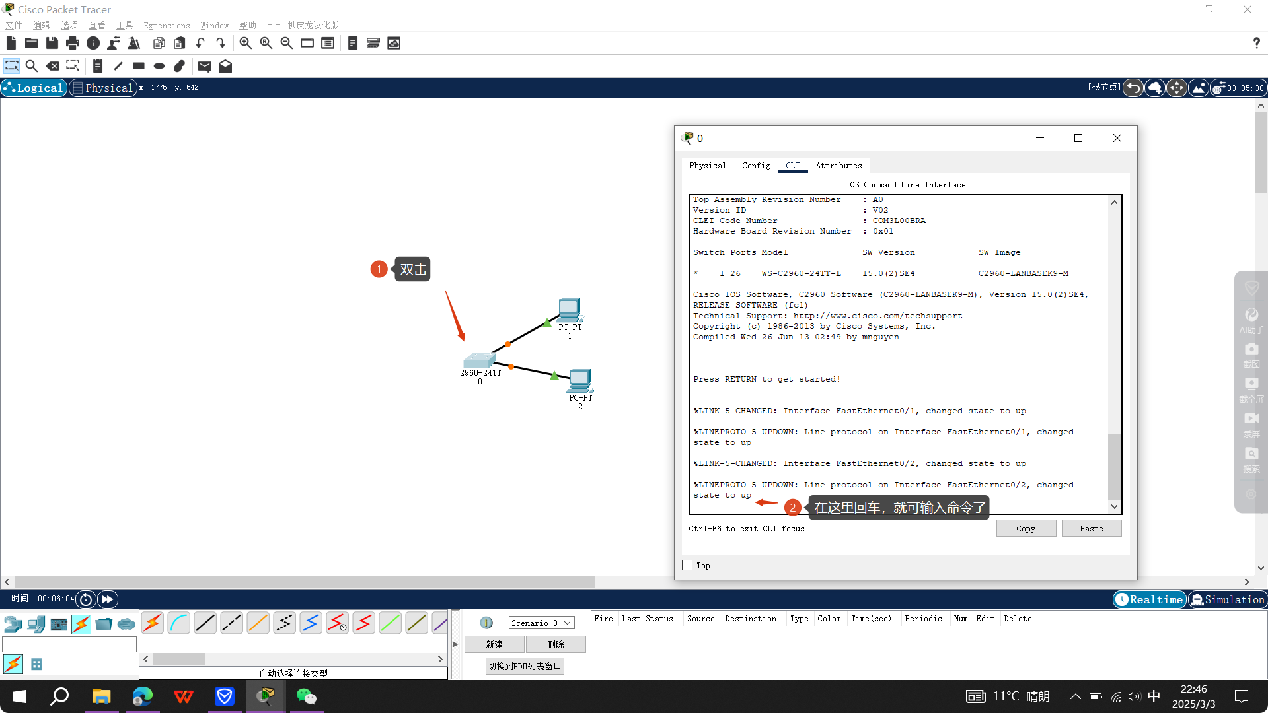Screen dimensions: 1268x713
Task: Open Network Information round 'i' icon
Action: coord(93,44)
